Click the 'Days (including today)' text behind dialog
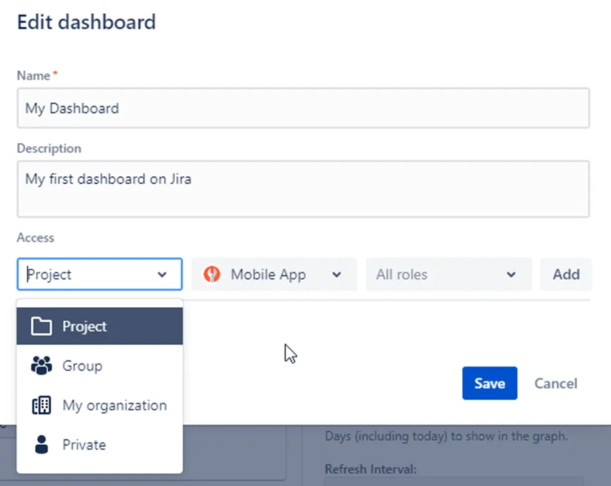Image resolution: width=611 pixels, height=486 pixels. coord(446,435)
